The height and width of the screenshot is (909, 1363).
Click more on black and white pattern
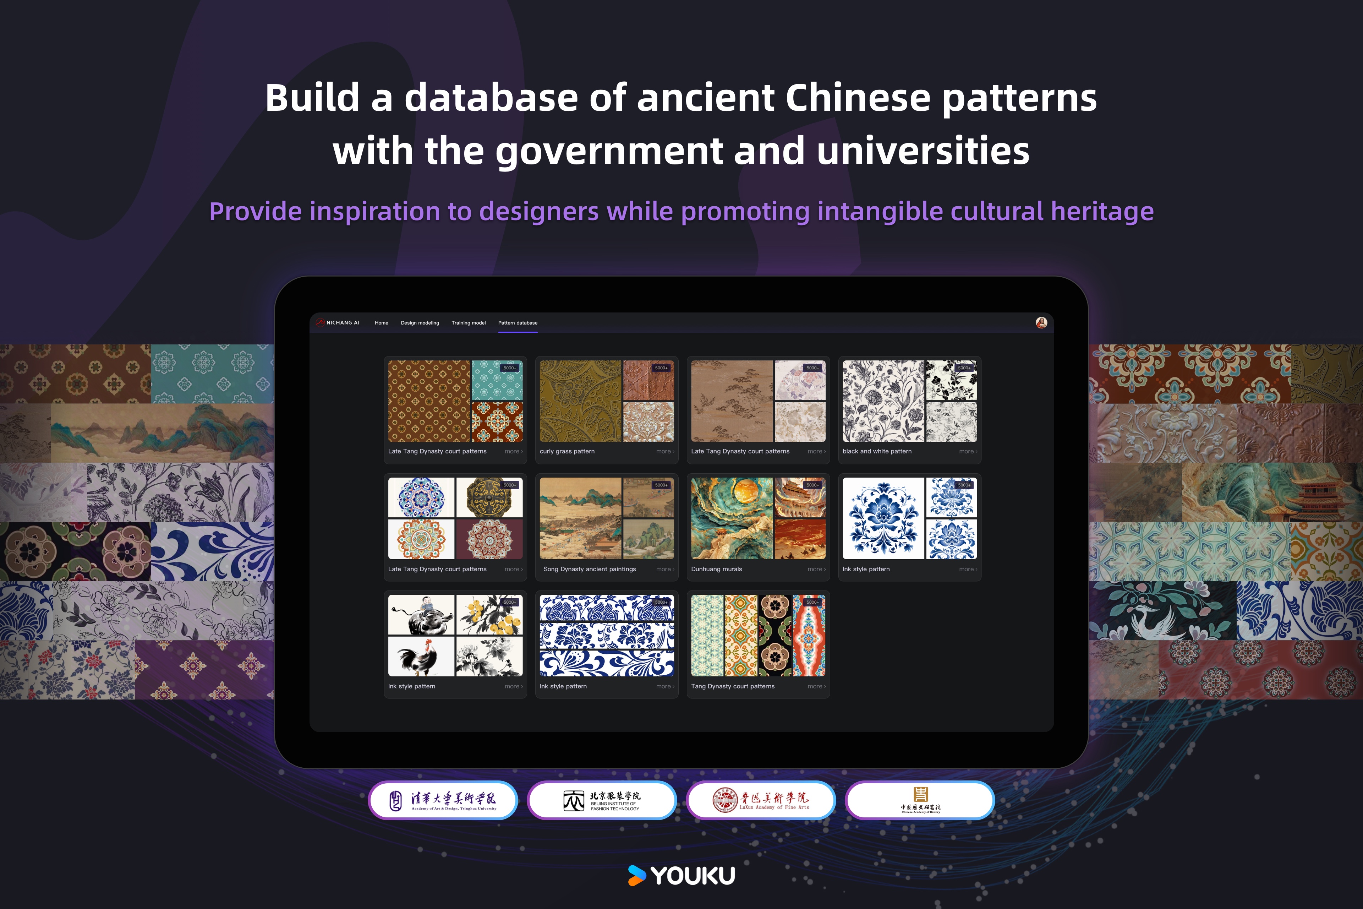click(969, 451)
